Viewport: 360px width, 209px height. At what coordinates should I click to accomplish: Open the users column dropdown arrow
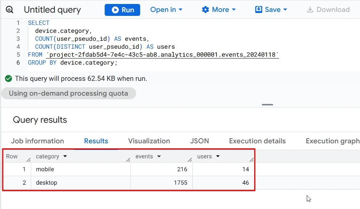pyautogui.click(x=218, y=156)
